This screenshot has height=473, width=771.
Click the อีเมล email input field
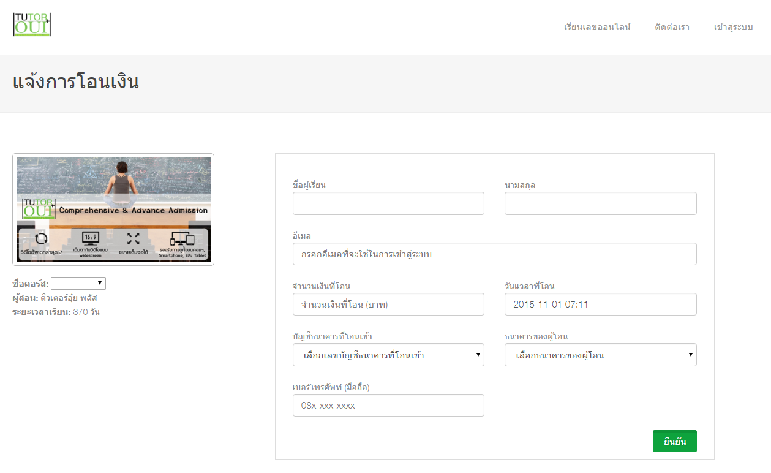pos(495,254)
